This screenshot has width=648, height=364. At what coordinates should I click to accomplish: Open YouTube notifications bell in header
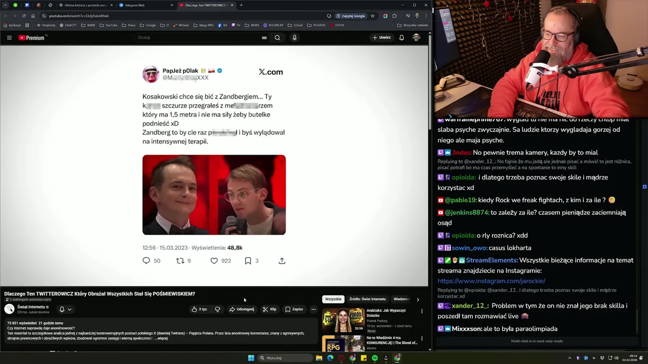point(401,37)
